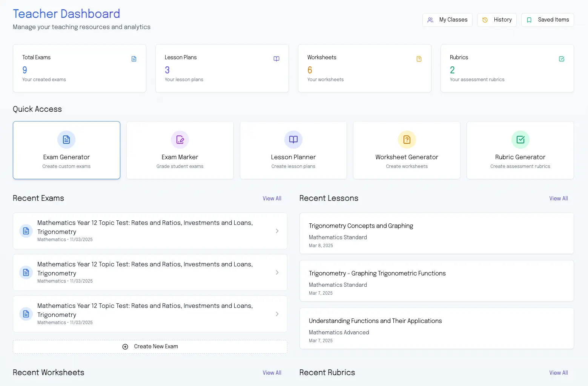Click the Worksheet Generator card title
The image size is (588, 386).
[407, 157]
